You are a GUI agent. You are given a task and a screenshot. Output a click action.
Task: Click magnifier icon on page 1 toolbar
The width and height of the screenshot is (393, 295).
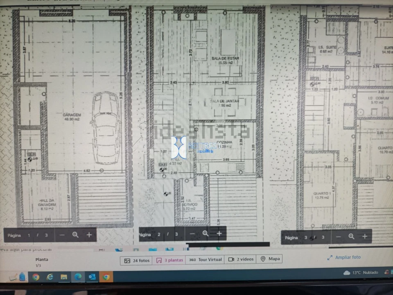[75, 235]
